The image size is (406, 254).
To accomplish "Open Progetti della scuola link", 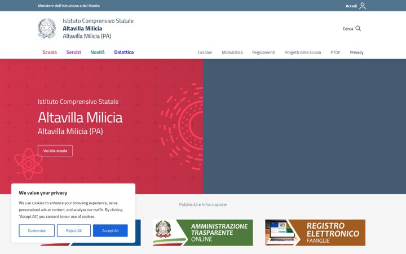I will coord(303,52).
